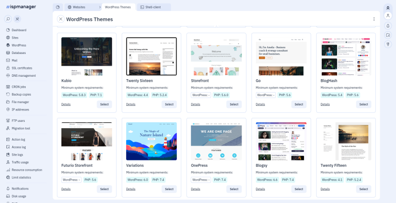Open CRON jobs

[x=19, y=87]
